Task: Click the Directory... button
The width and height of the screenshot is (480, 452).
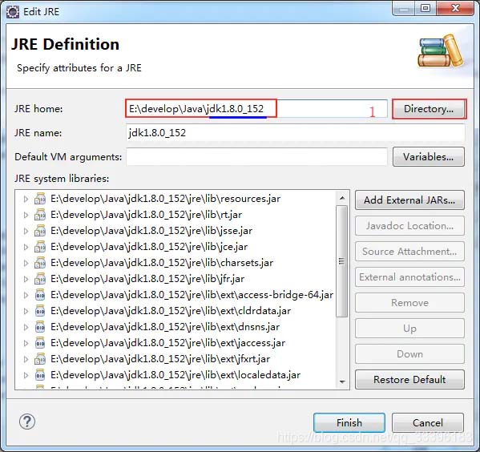Action: (429, 109)
